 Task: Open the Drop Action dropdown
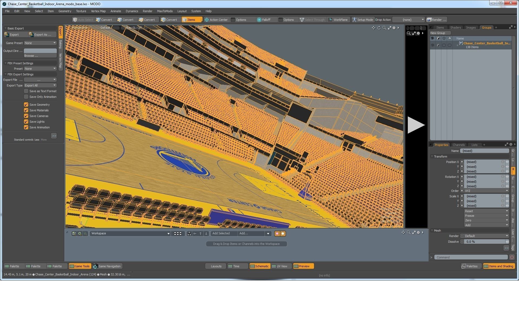(408, 20)
